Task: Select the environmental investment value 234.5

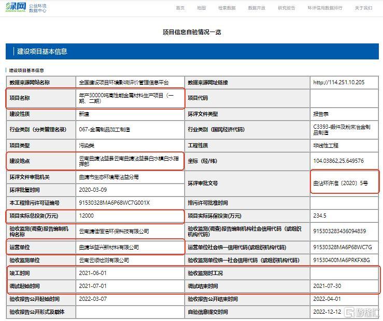Action: pos(320,216)
